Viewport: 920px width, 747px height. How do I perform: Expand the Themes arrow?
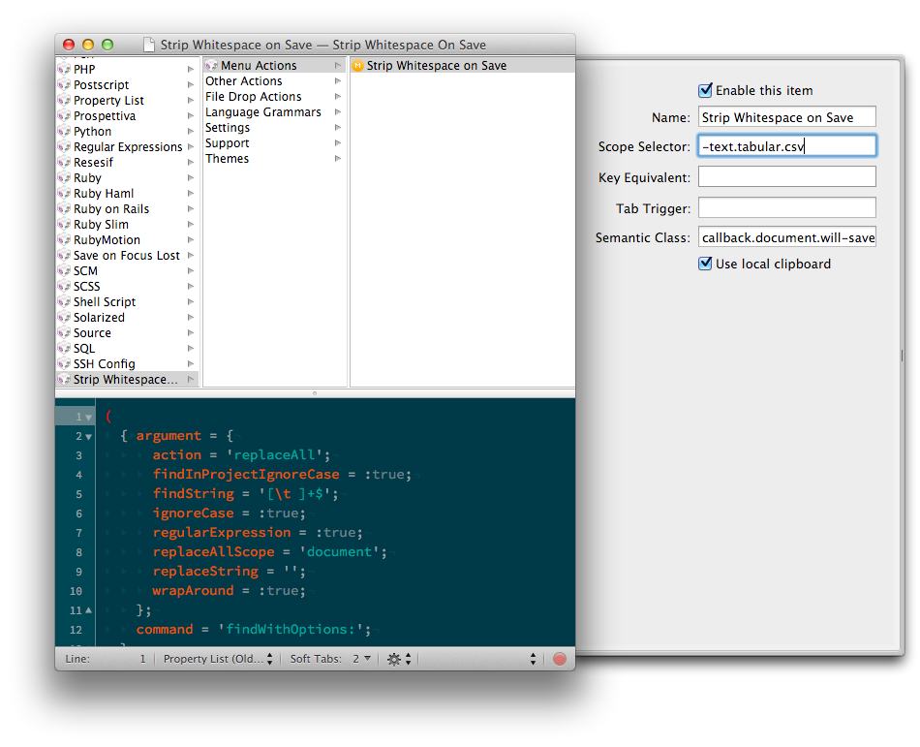point(338,159)
